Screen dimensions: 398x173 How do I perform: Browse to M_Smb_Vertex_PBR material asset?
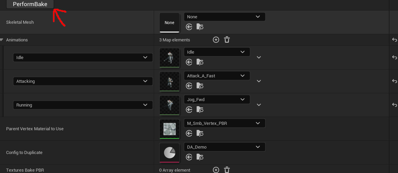(x=200, y=133)
